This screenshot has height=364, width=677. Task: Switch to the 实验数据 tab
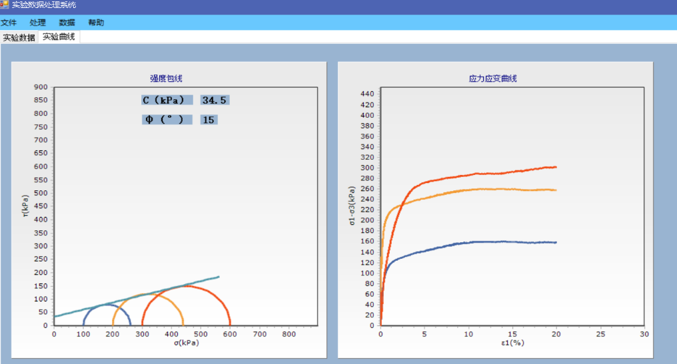(19, 37)
